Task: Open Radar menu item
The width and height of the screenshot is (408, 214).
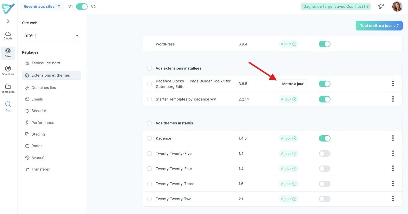Action: pos(52,146)
